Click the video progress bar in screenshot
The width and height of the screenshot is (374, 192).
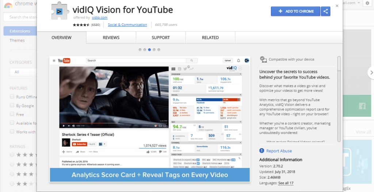(x=114, y=123)
